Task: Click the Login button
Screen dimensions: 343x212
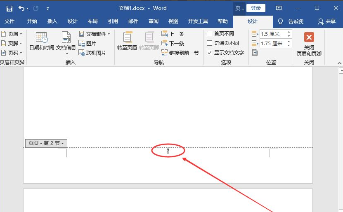Action: pos(256,8)
